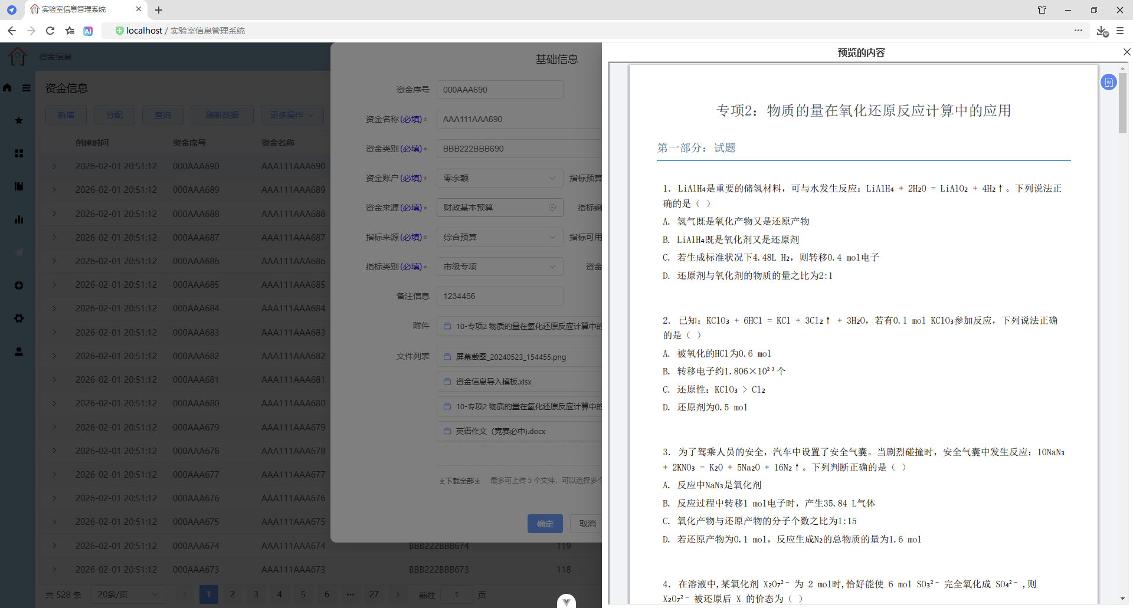The height and width of the screenshot is (608, 1133).
Task: Open the grid modules sidebar icon
Action: (x=19, y=153)
